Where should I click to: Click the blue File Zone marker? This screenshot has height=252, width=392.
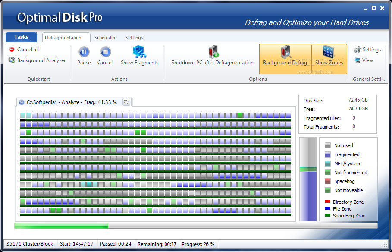click(327, 208)
